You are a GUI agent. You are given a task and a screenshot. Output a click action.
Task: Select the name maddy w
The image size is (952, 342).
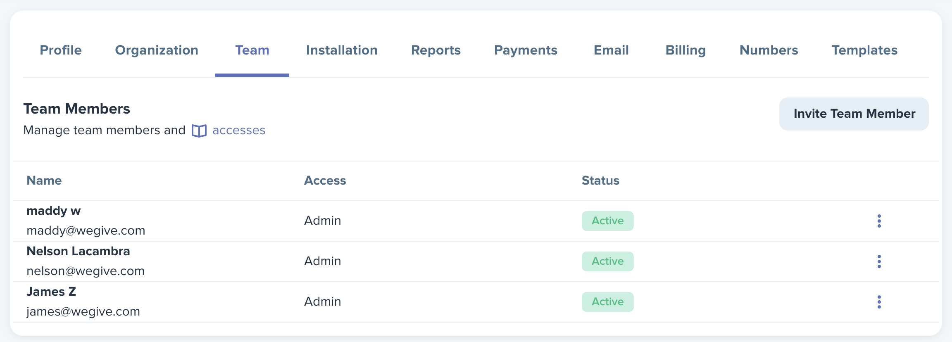[54, 211]
